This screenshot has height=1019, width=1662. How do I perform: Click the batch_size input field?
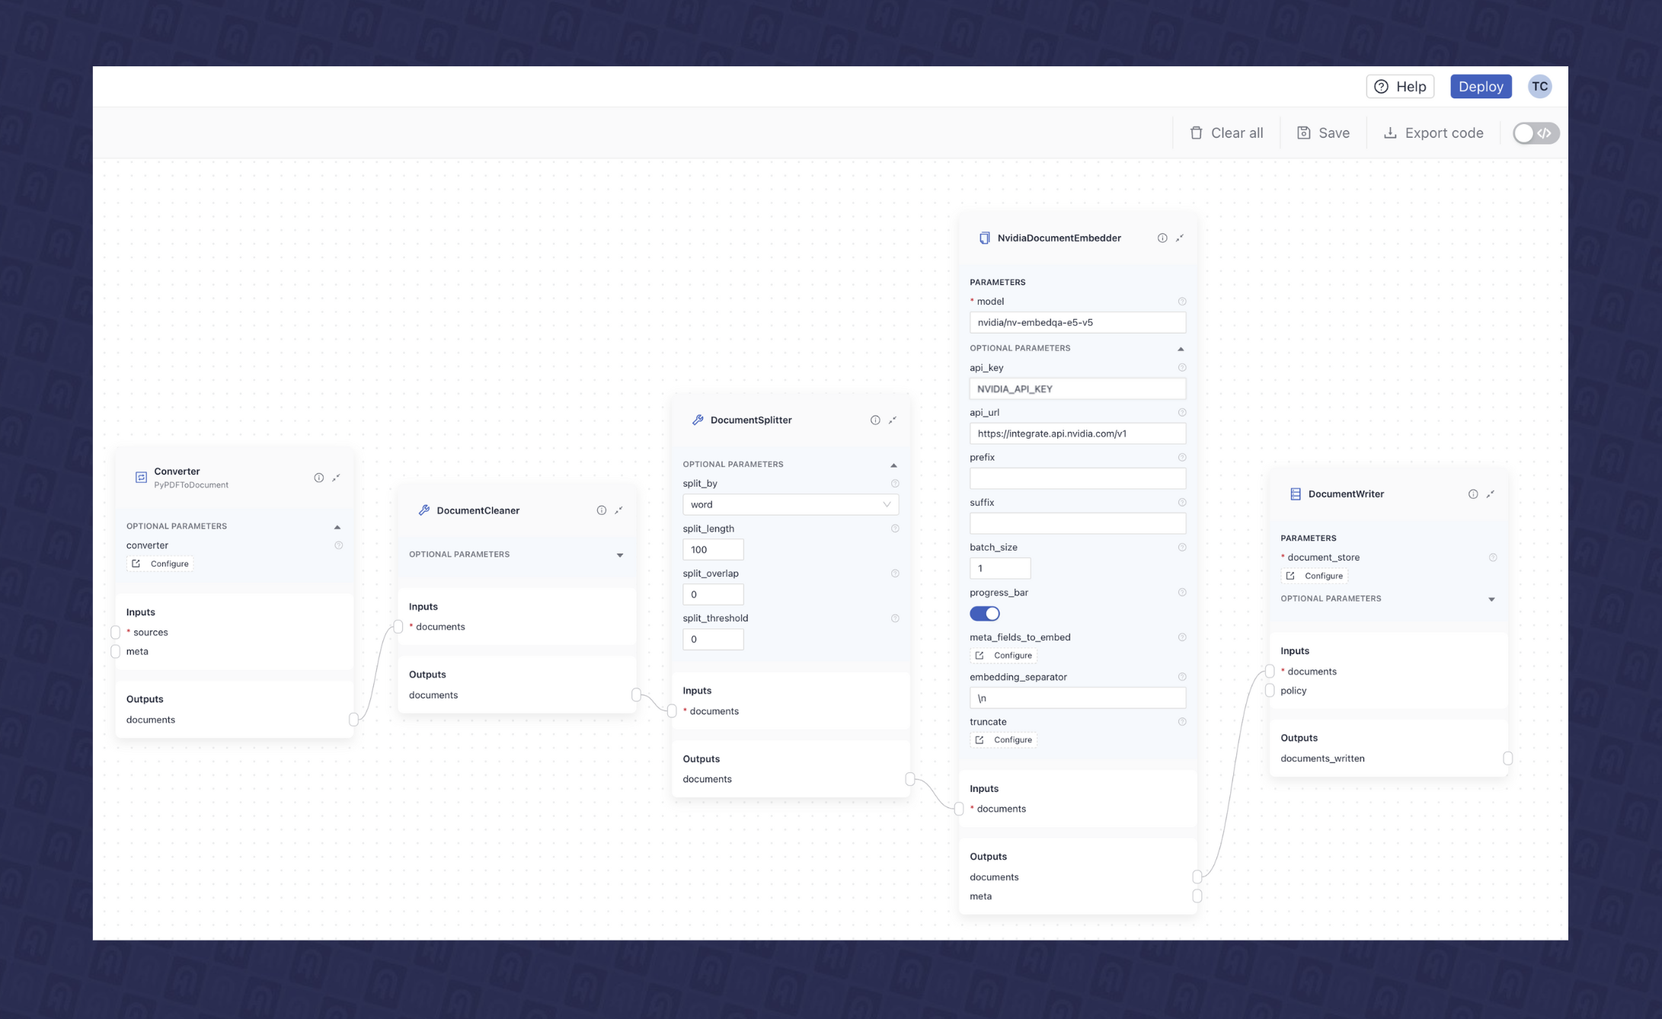pos(999,568)
